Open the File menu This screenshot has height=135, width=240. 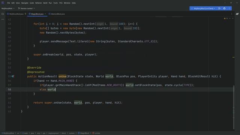pyautogui.click(x=9, y=3)
